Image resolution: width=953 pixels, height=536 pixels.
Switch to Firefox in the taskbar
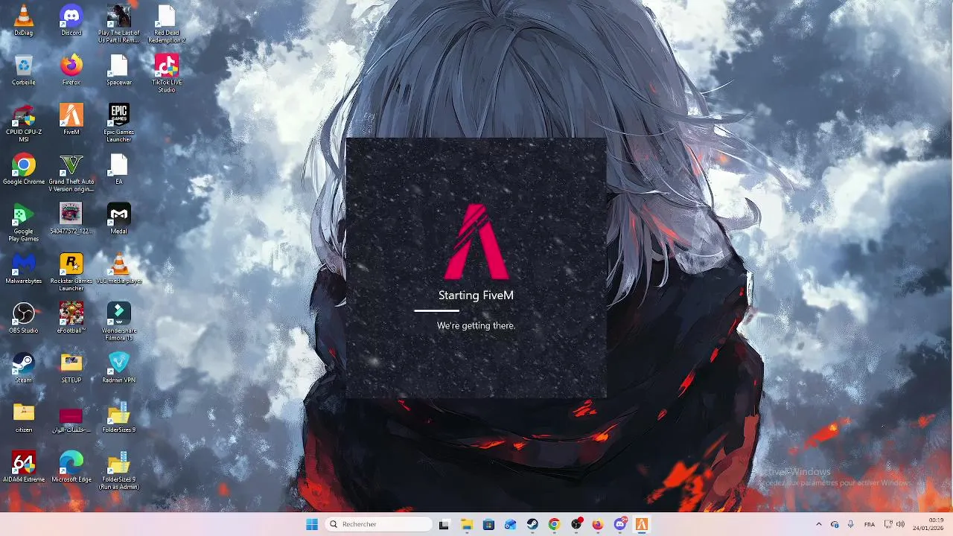tap(598, 524)
